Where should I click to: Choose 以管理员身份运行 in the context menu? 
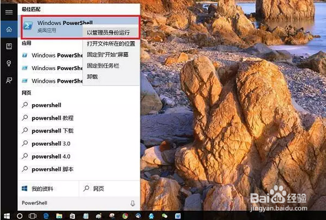click(110, 33)
